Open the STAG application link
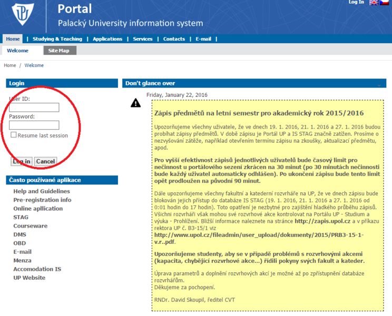 click(21, 217)
